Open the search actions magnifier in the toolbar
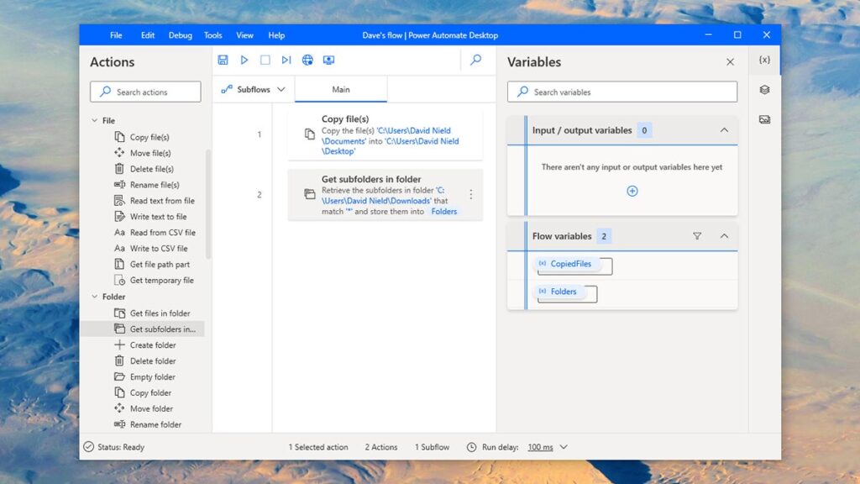 (475, 60)
